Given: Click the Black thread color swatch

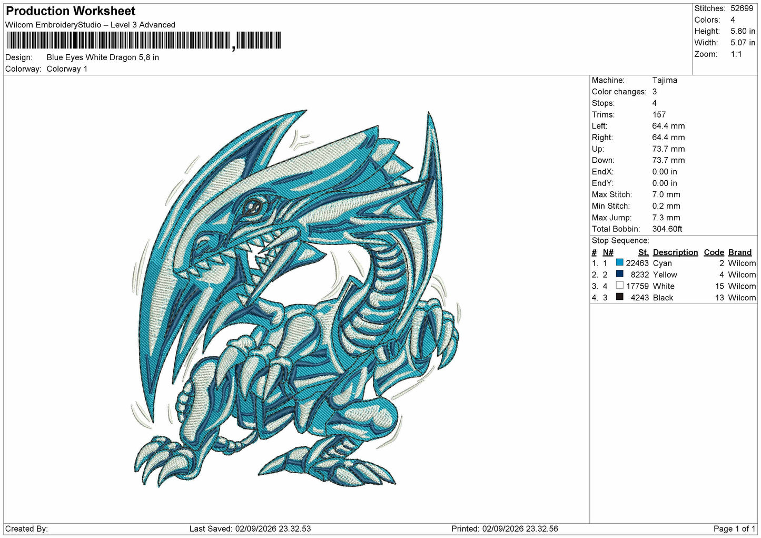Looking at the screenshot, I should point(619,297).
